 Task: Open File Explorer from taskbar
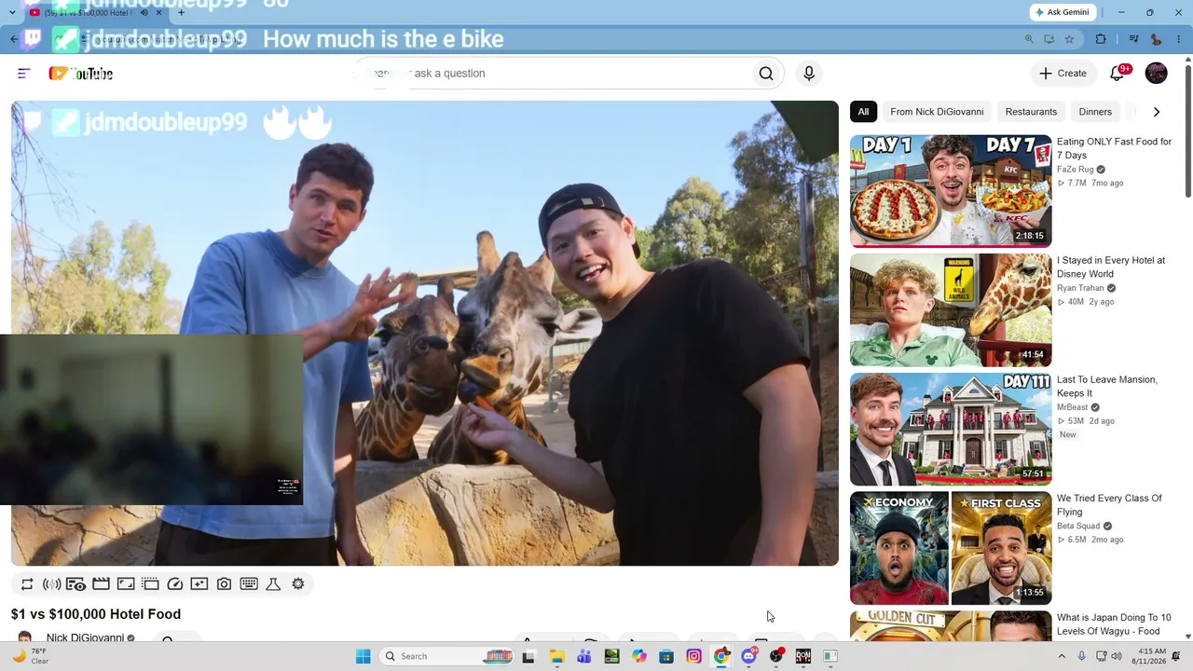click(556, 656)
